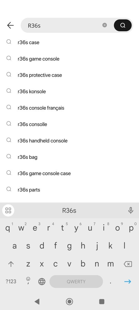Tap the globe language switch key

[x=42, y=282]
